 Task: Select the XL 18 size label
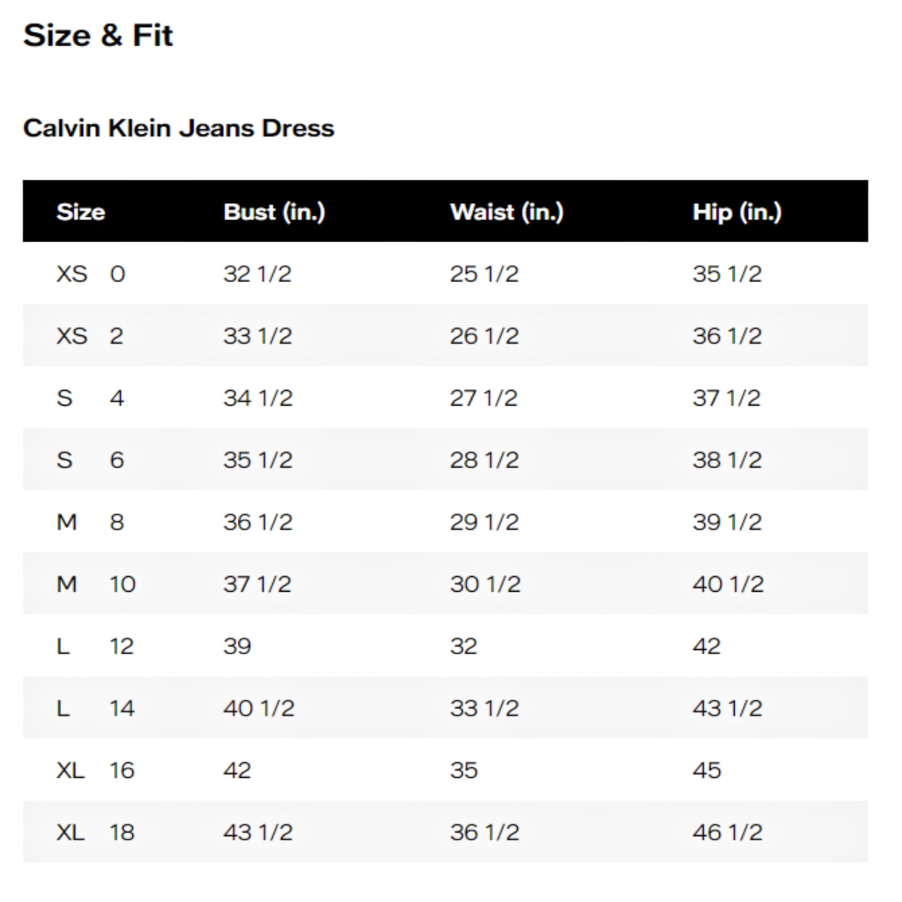(x=95, y=832)
